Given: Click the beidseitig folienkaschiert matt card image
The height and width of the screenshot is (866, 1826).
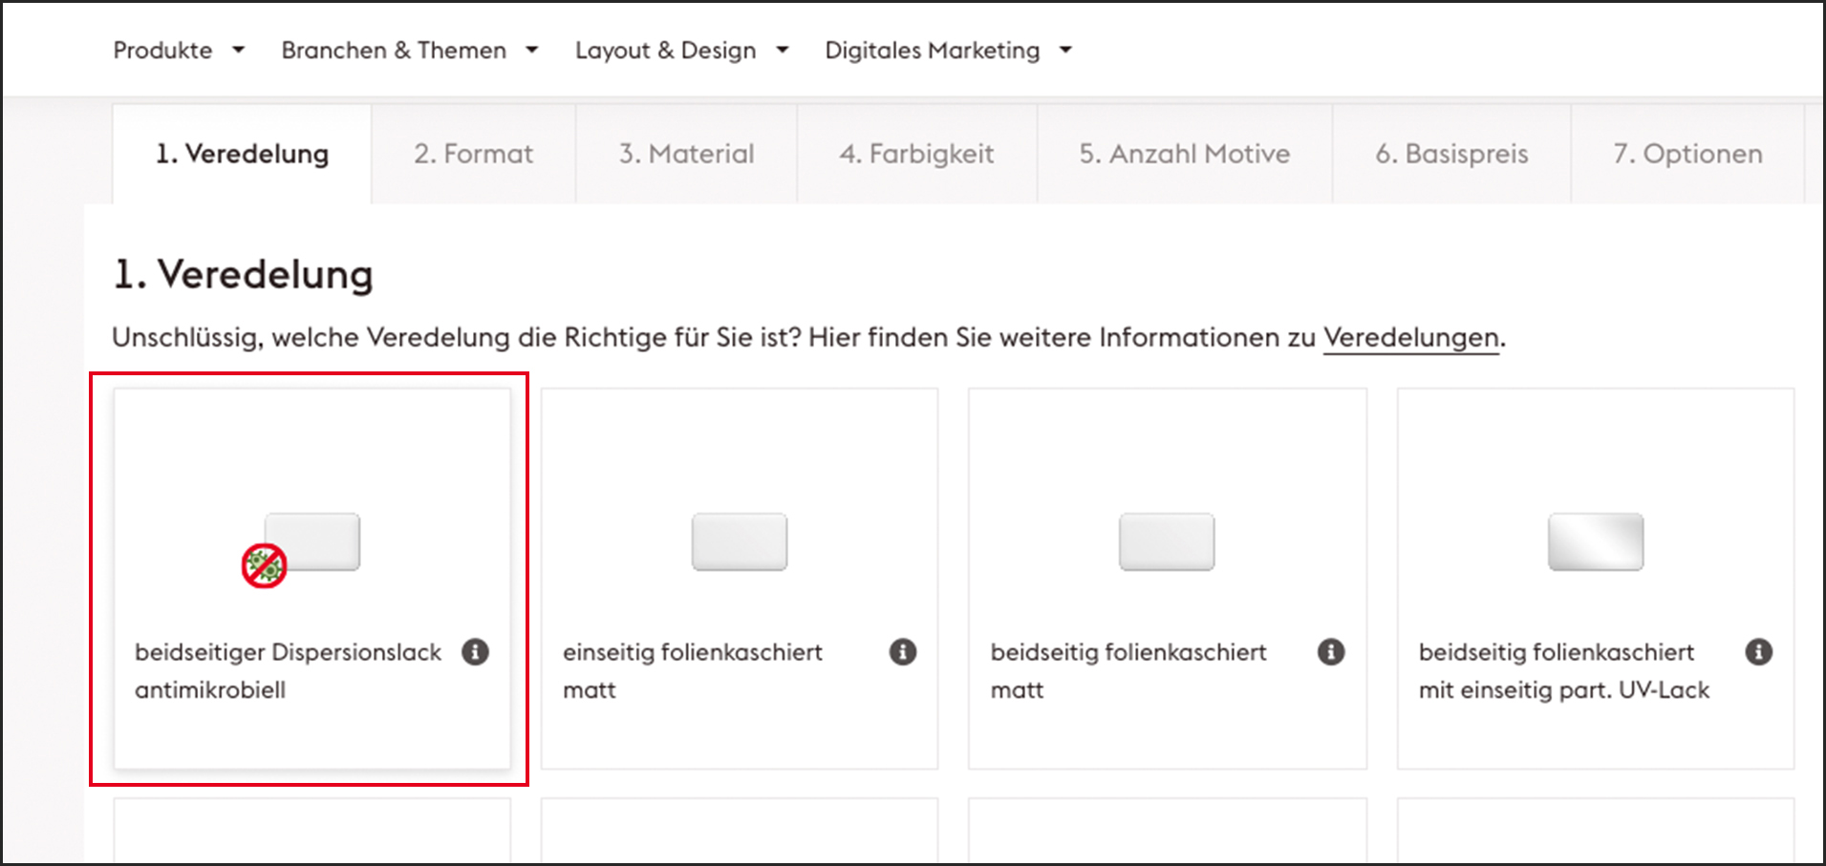Looking at the screenshot, I should 1167,542.
